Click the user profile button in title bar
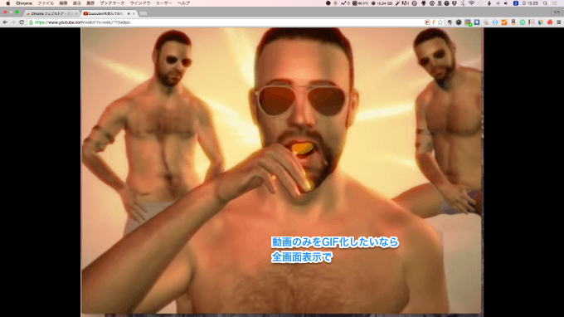This screenshot has height=317, width=564. (557, 12)
